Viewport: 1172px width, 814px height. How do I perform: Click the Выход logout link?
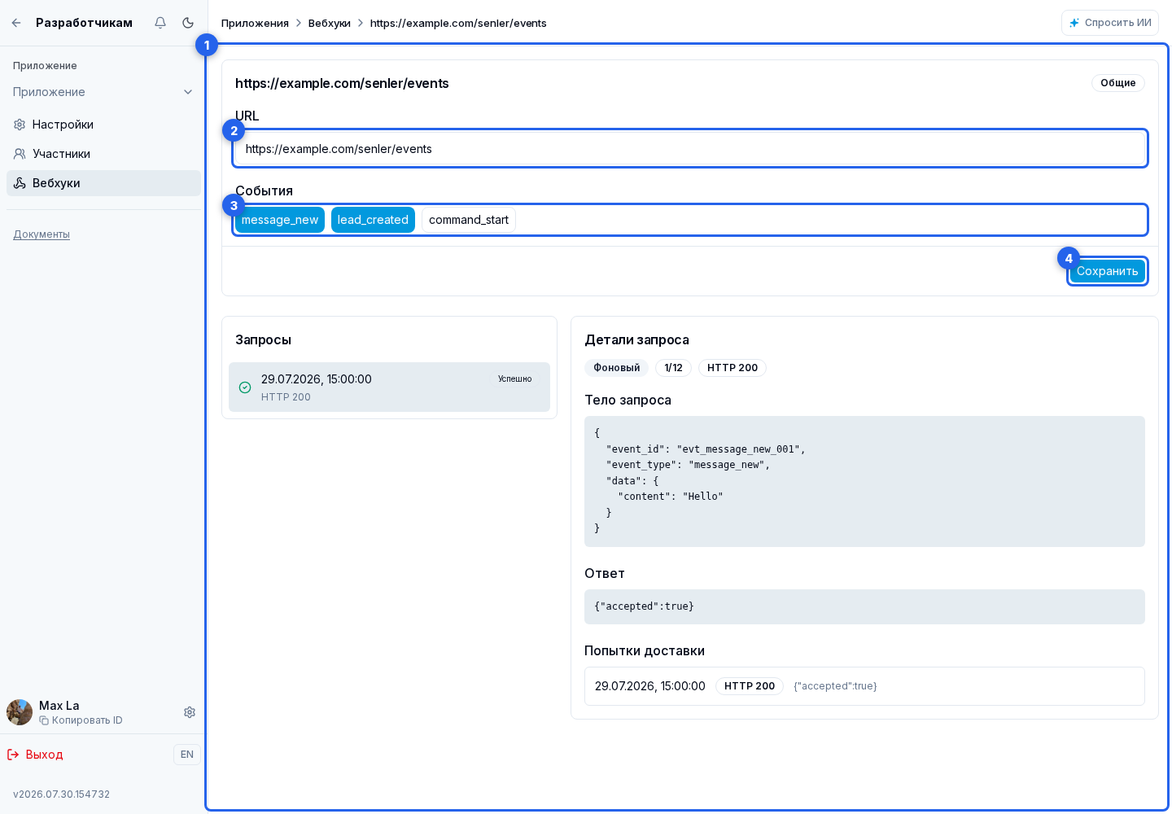(x=35, y=755)
